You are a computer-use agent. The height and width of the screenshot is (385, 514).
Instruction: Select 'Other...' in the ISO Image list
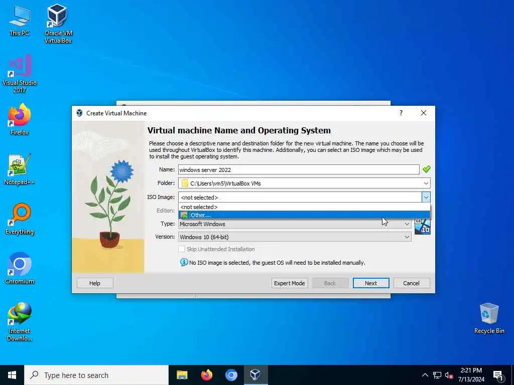[x=304, y=215]
